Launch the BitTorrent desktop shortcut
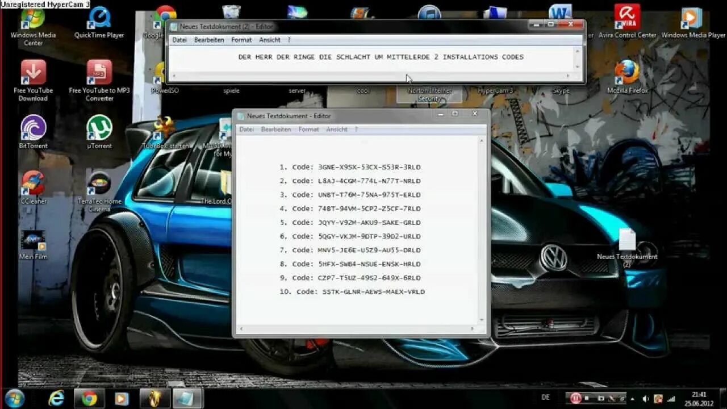 (33, 132)
